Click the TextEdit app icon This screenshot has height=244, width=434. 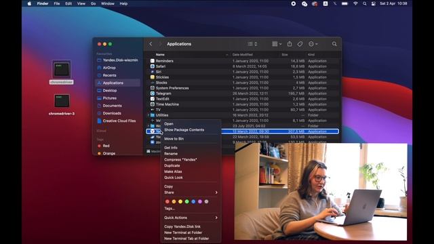152,99
